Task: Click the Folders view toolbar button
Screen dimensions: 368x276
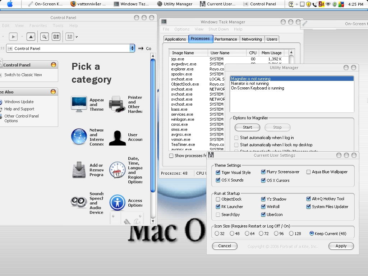Action: tap(56, 37)
